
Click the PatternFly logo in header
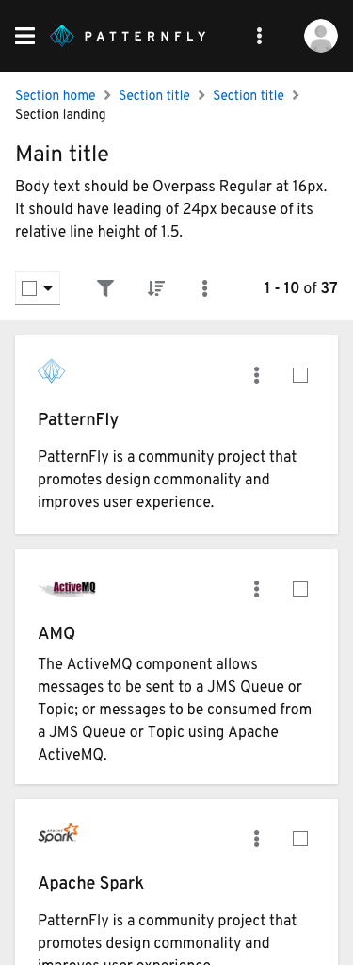point(127,36)
